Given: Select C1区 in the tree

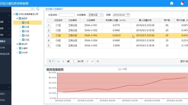Looking at the screenshot, I should point(27,23).
